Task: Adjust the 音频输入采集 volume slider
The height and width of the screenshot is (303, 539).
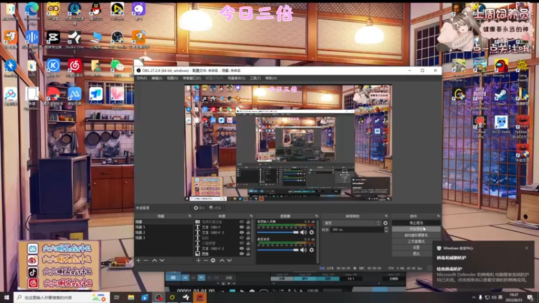Action: tap(278, 232)
